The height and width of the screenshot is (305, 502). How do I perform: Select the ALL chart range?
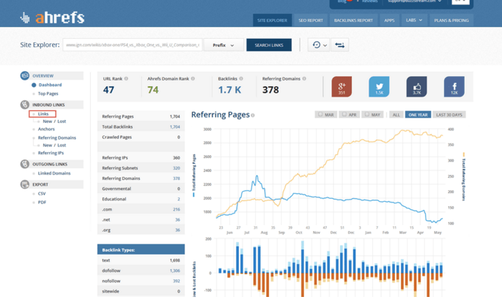396,115
